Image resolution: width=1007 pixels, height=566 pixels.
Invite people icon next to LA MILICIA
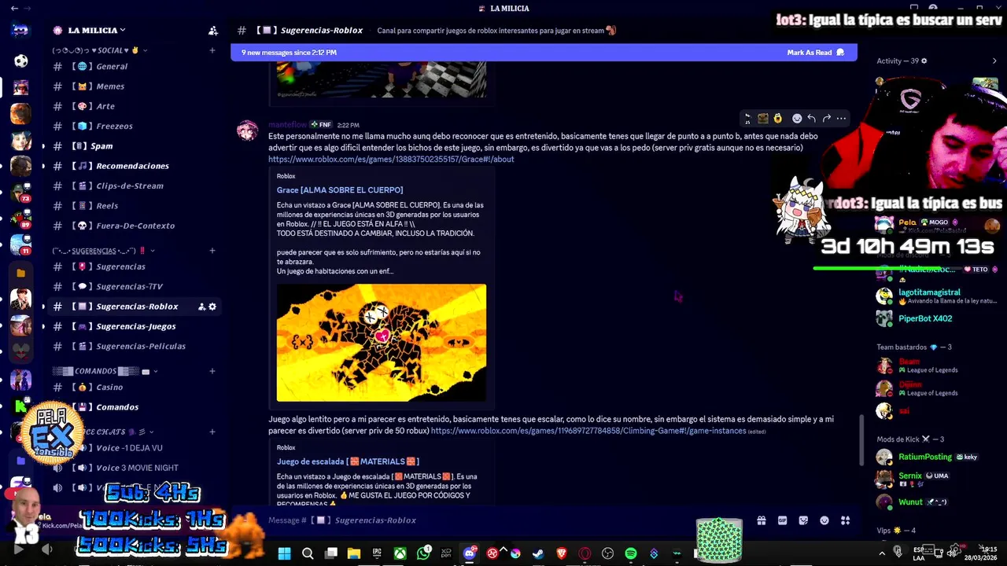click(212, 31)
